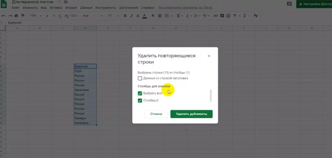Click the Google Sheets home logo
The width and height of the screenshot is (332, 158).
coord(4,5)
